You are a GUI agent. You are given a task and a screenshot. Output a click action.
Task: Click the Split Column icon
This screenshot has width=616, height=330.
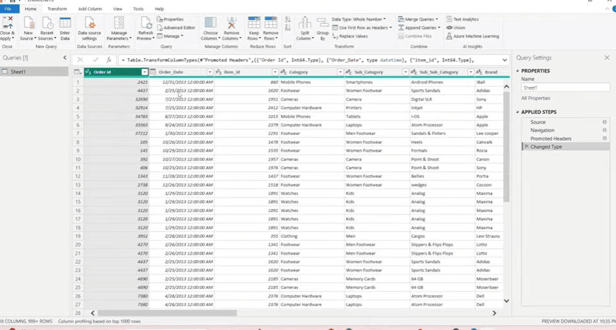click(305, 23)
